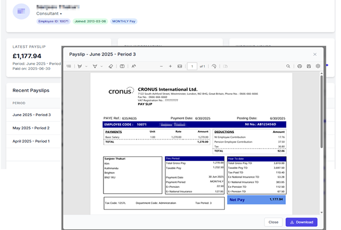Viewport: 341px width, 230px height.
Task: Click the Close button
Action: tap(273, 222)
